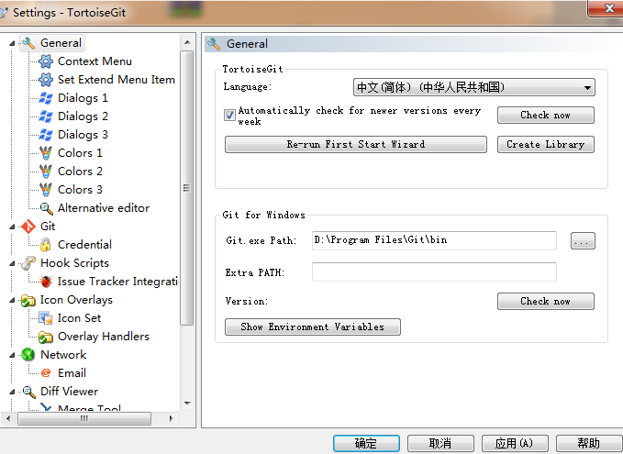Click the tree horizontal scrollbar thumb

point(84,418)
